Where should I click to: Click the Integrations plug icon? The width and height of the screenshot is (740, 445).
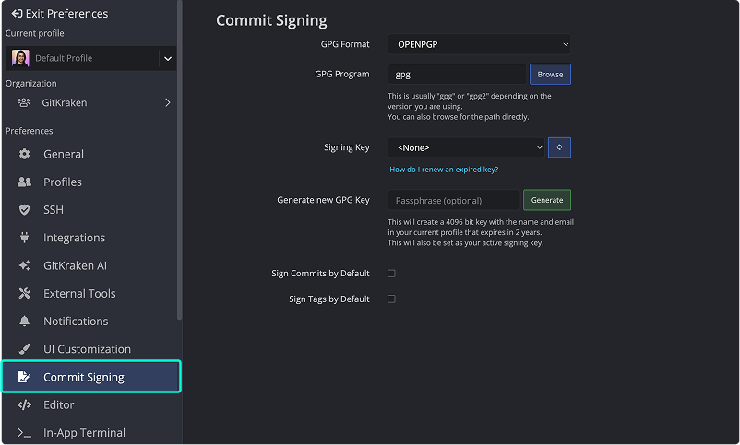point(25,238)
